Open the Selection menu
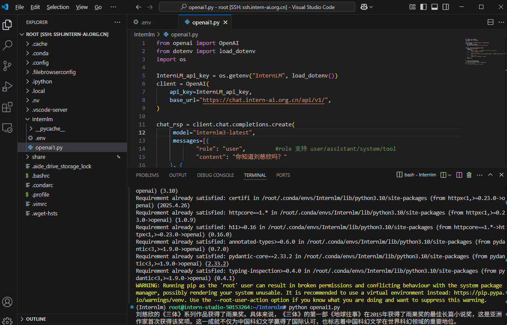Screen dimensions: 507x325 coord(58,7)
